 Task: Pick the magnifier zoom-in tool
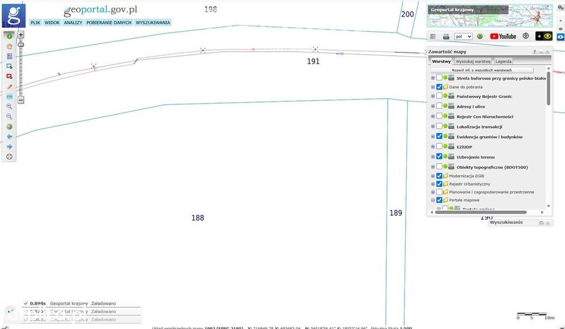(9, 106)
